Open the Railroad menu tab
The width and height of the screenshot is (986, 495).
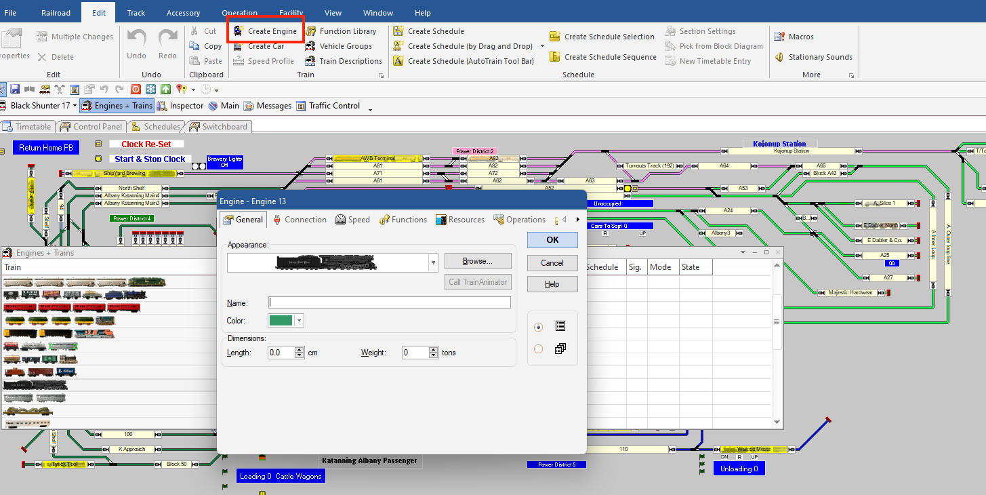pyautogui.click(x=56, y=13)
